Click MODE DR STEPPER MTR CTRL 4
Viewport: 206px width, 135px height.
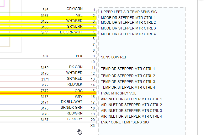128,34
